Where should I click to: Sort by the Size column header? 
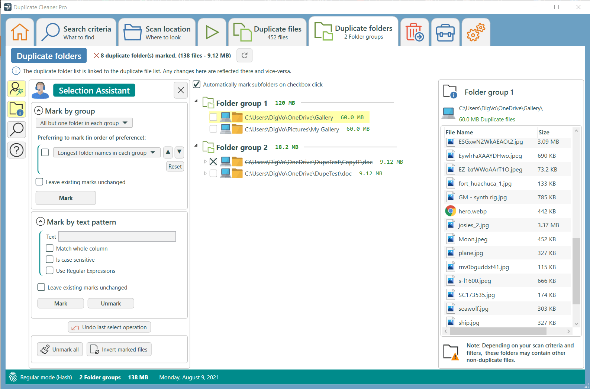point(544,132)
